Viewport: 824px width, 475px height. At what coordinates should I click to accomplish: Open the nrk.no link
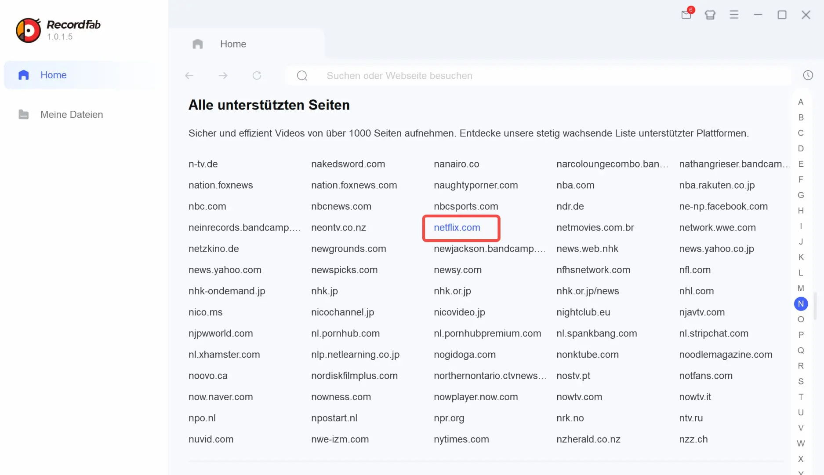pos(570,418)
